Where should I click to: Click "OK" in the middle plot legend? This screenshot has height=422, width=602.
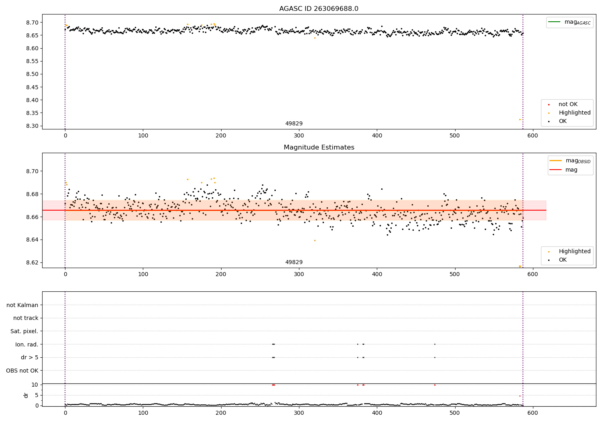point(563,260)
